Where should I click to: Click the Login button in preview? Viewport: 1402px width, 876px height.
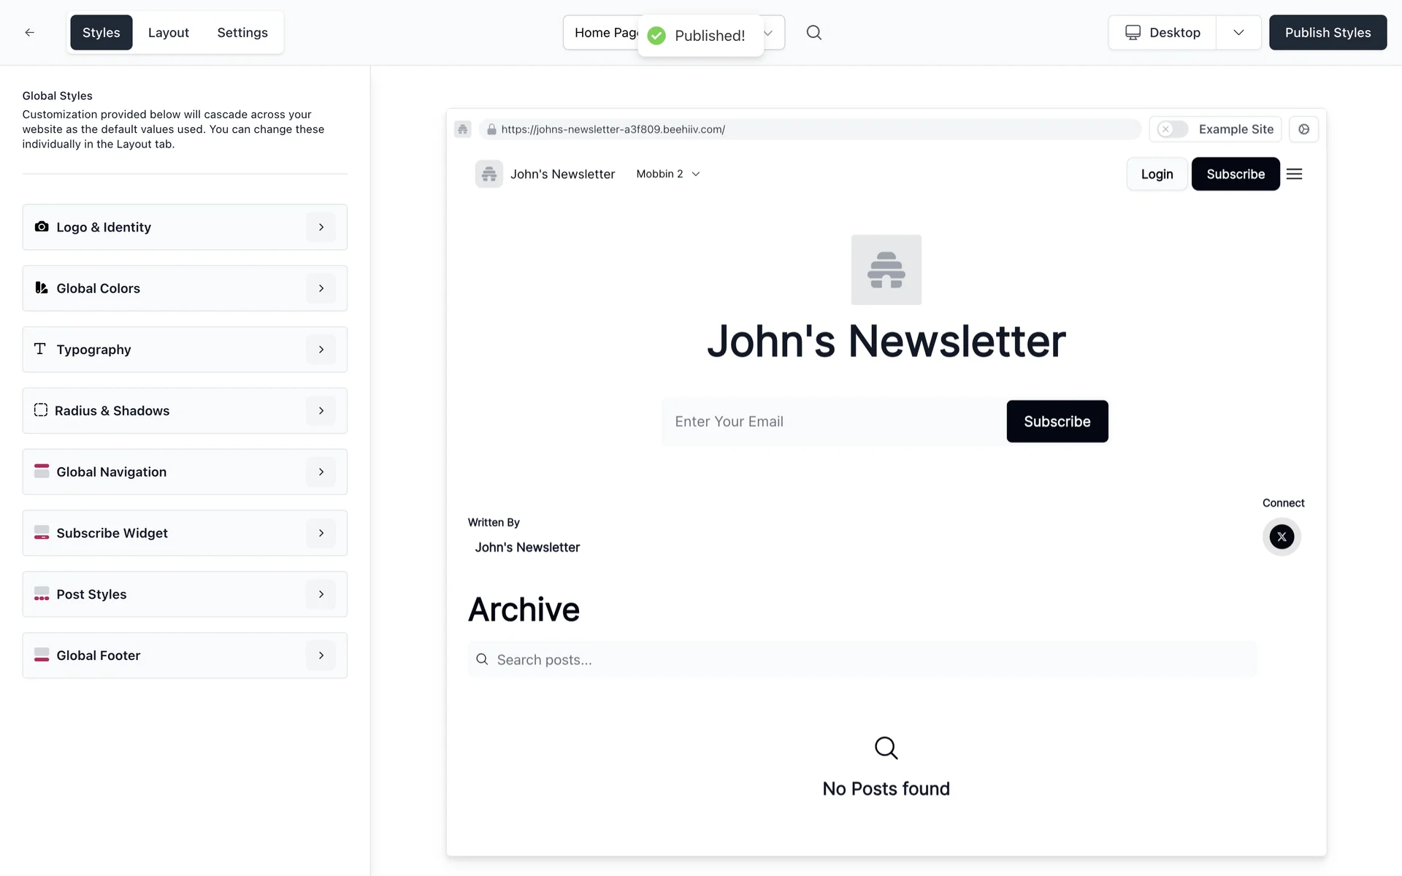point(1157,174)
